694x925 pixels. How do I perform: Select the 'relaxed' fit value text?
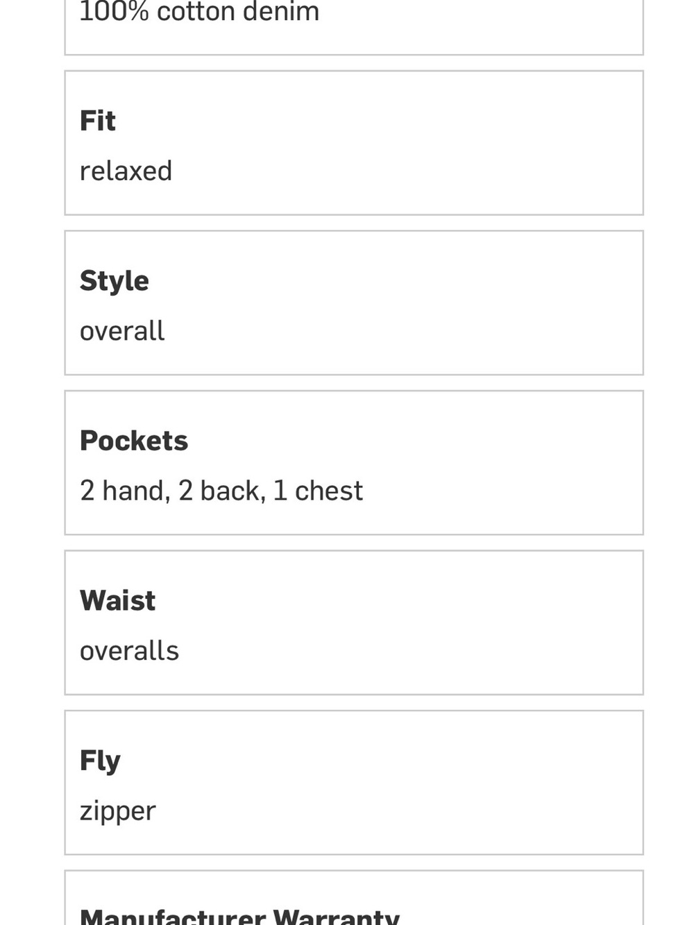coord(126,171)
